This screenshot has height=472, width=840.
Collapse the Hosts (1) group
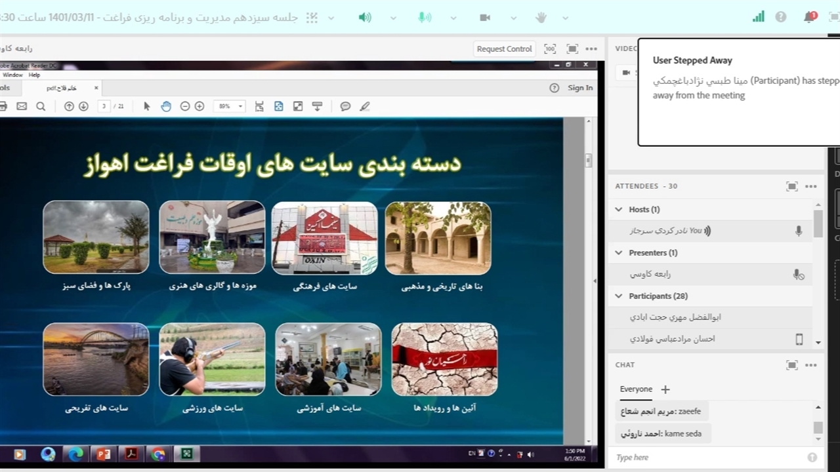click(x=619, y=210)
